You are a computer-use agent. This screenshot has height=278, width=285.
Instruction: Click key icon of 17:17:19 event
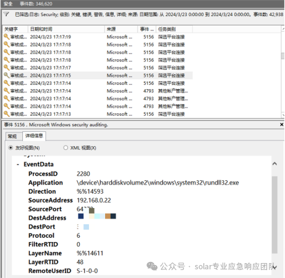coord(7,37)
